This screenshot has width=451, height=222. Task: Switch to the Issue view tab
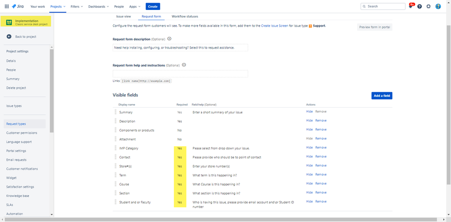click(124, 16)
